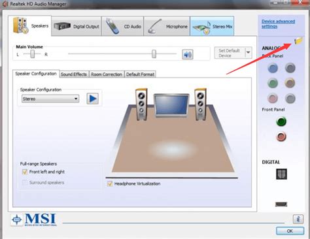
Task: Click the Set Default Device button
Action: pos(230,53)
